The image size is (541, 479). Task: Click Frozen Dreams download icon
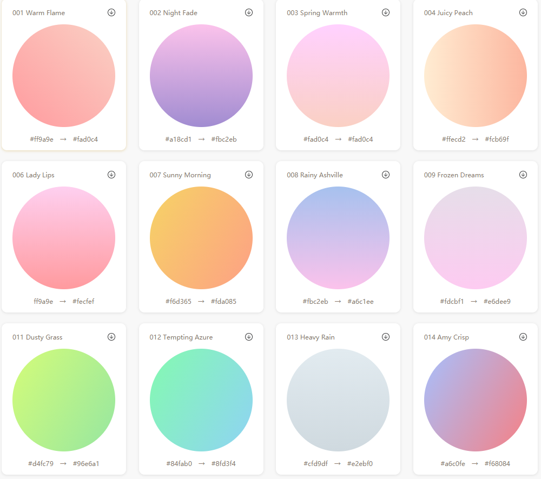click(523, 175)
